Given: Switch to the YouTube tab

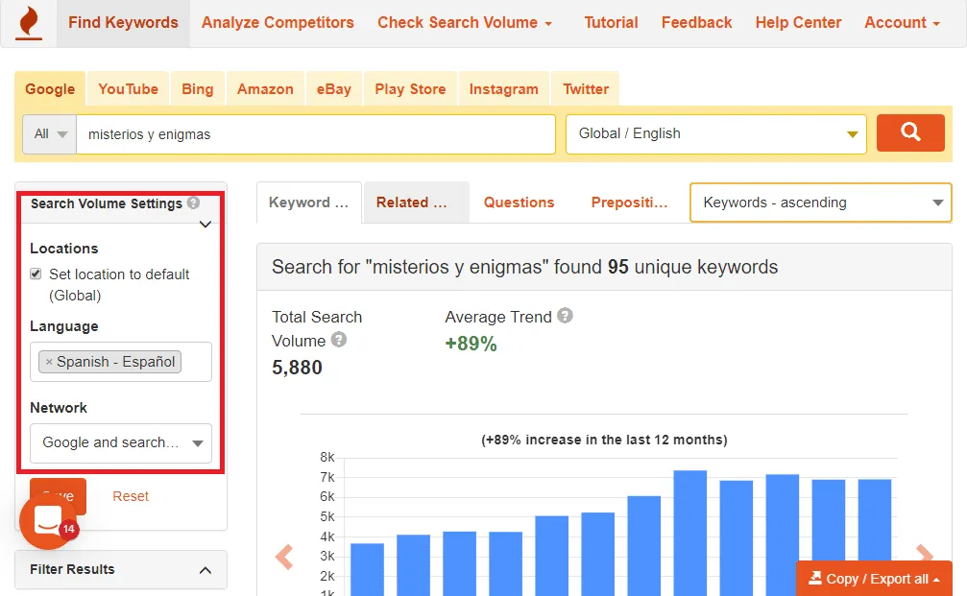Looking at the screenshot, I should click(x=129, y=88).
